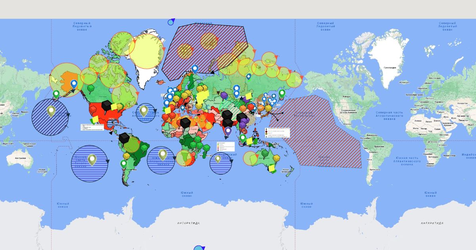Screen dimensions: 476x250
Task: Select the black cube marker over the USA
Action: coord(106,106)
